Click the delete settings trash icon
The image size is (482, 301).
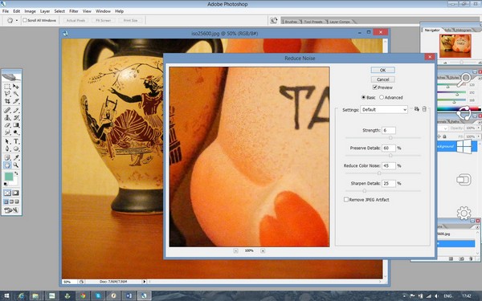(x=424, y=109)
